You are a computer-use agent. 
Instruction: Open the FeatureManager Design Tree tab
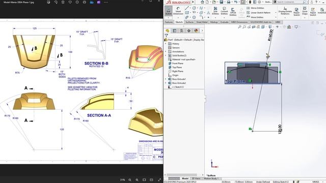pos(168,30)
